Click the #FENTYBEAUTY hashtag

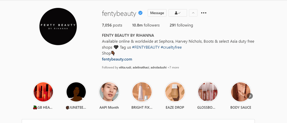point(146,47)
